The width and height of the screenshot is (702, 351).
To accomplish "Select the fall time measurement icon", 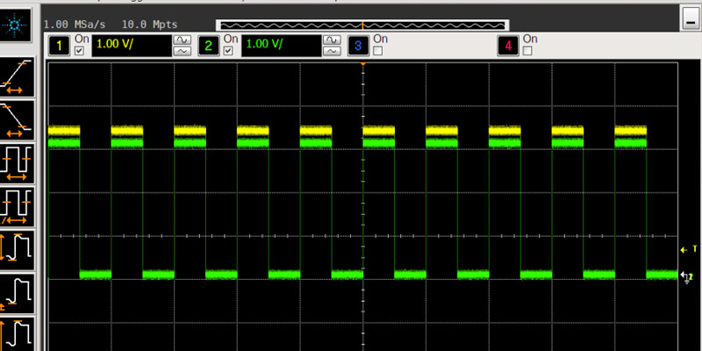I will (x=18, y=118).
